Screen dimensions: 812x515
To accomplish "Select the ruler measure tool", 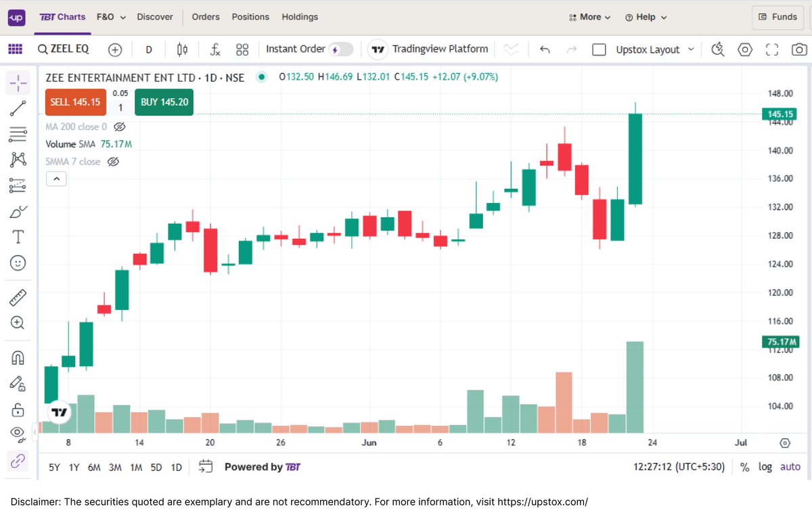I will (18, 297).
